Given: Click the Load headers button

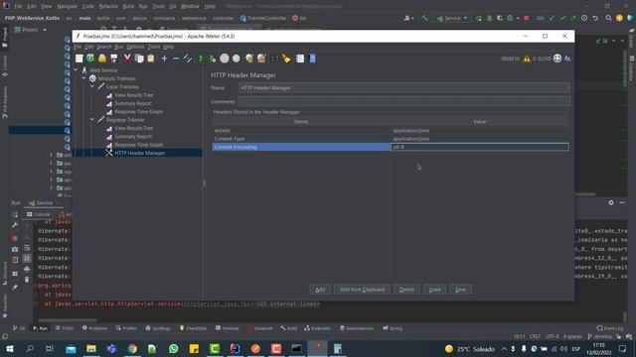Looking at the screenshot, I should click(435, 290).
